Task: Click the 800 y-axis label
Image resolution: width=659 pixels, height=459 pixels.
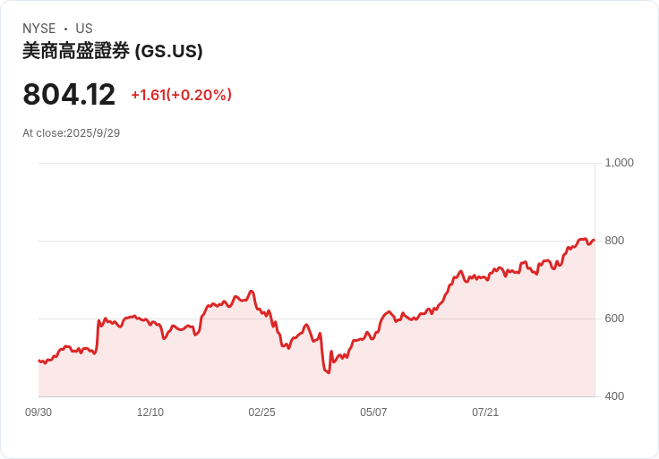Action: (614, 241)
